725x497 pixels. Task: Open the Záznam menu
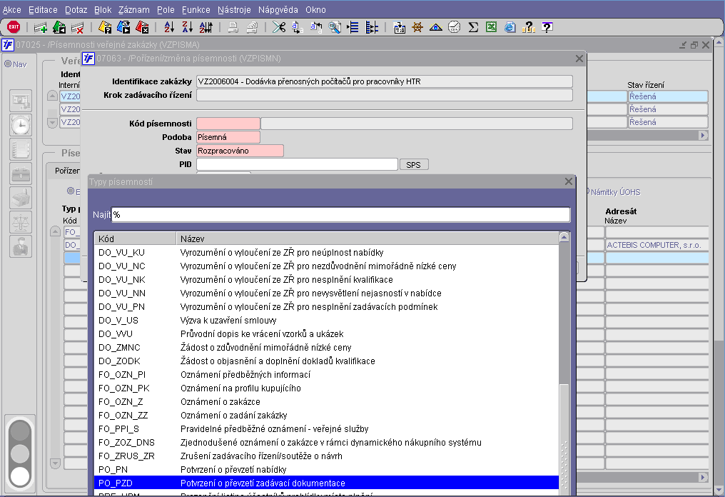[133, 10]
